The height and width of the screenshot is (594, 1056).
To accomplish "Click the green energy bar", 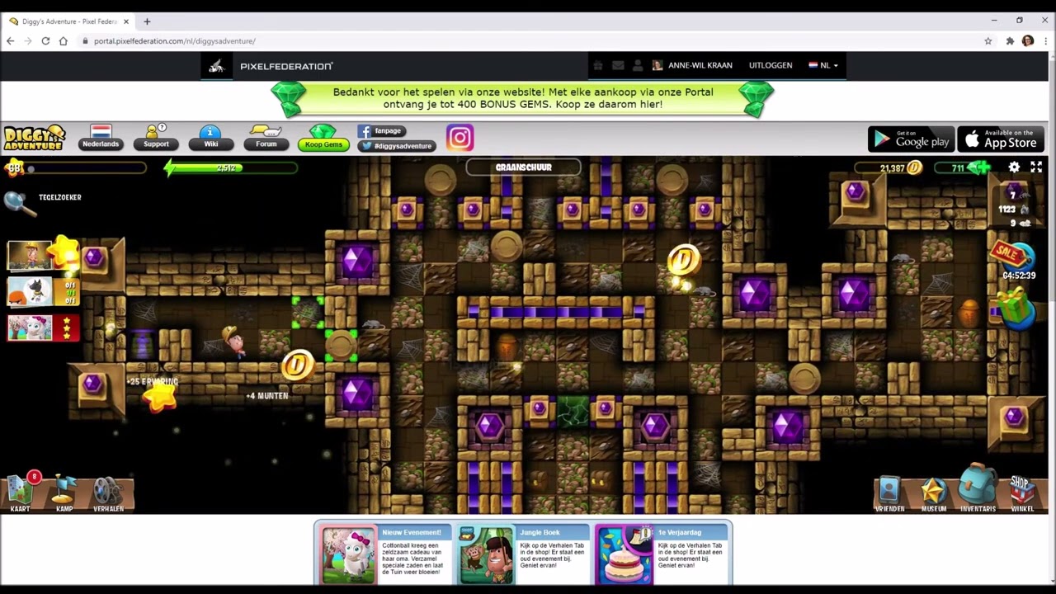I will (231, 168).
